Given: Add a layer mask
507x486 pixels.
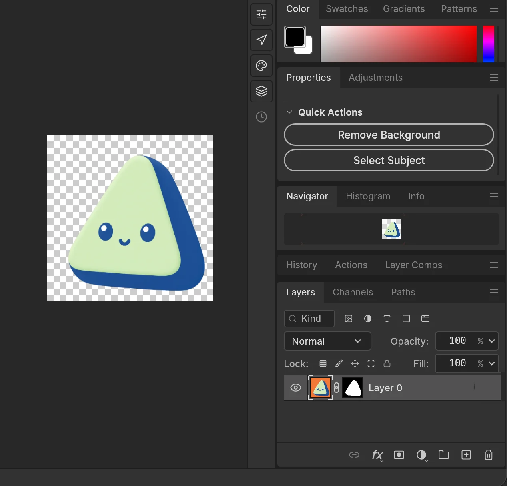Looking at the screenshot, I should pyautogui.click(x=399, y=455).
